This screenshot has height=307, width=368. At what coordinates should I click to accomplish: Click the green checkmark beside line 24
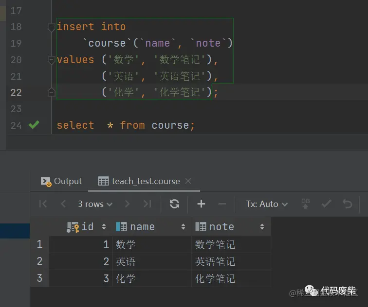click(34, 124)
